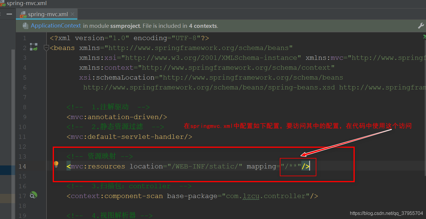Click line number 14 in the gutter
Screen dimensions: 426x219
pyautogui.click(x=22, y=166)
